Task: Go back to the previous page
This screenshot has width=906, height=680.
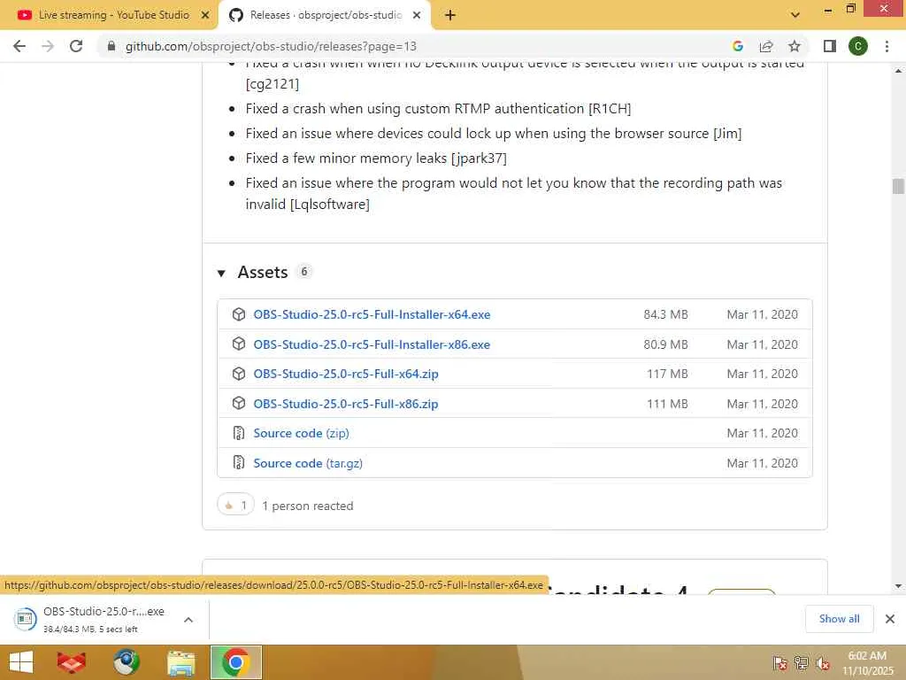Action: 19,46
